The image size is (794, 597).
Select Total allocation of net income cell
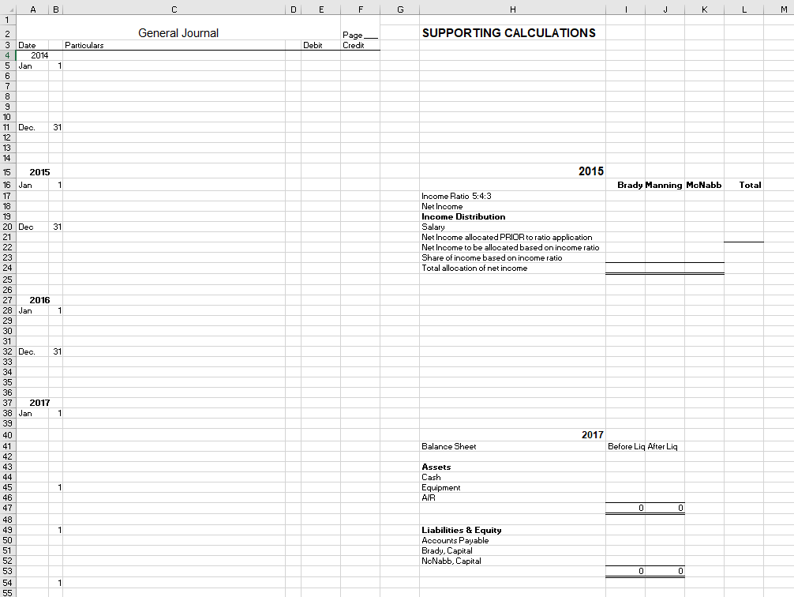pos(512,268)
